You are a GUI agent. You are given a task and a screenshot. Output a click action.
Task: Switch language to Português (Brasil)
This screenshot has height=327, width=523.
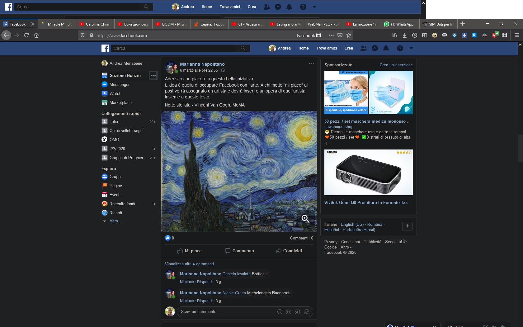click(359, 230)
